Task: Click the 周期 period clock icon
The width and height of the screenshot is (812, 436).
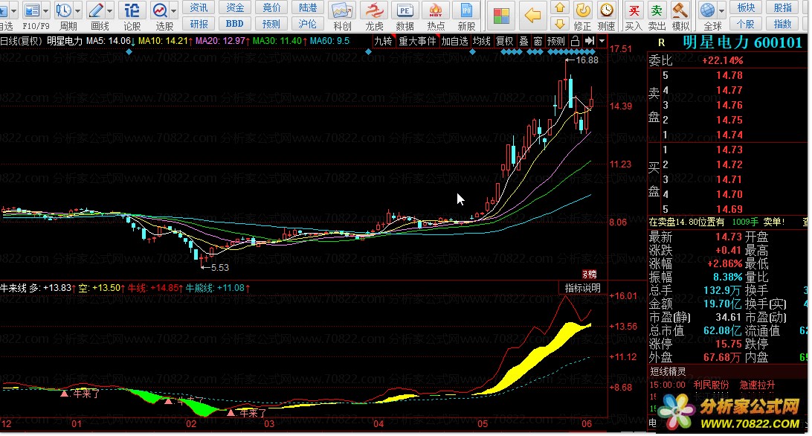Action: pos(64,10)
